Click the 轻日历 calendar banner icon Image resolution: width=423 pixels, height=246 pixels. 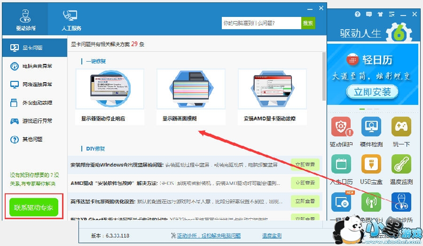coord(352,60)
